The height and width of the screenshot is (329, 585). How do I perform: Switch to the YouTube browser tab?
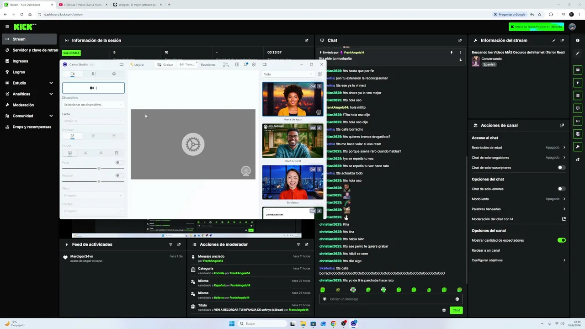tap(82, 5)
